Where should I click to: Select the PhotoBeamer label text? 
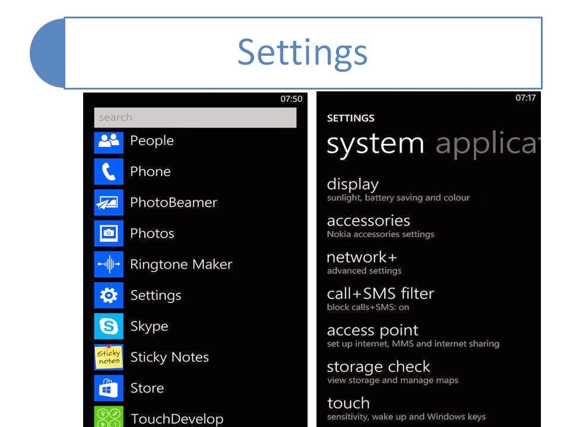[173, 202]
